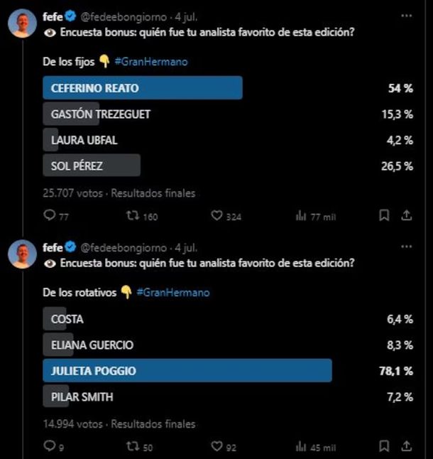The width and height of the screenshot is (433, 459).
Task: Retweet the first poll with 160 reposts
Action: pos(131,215)
